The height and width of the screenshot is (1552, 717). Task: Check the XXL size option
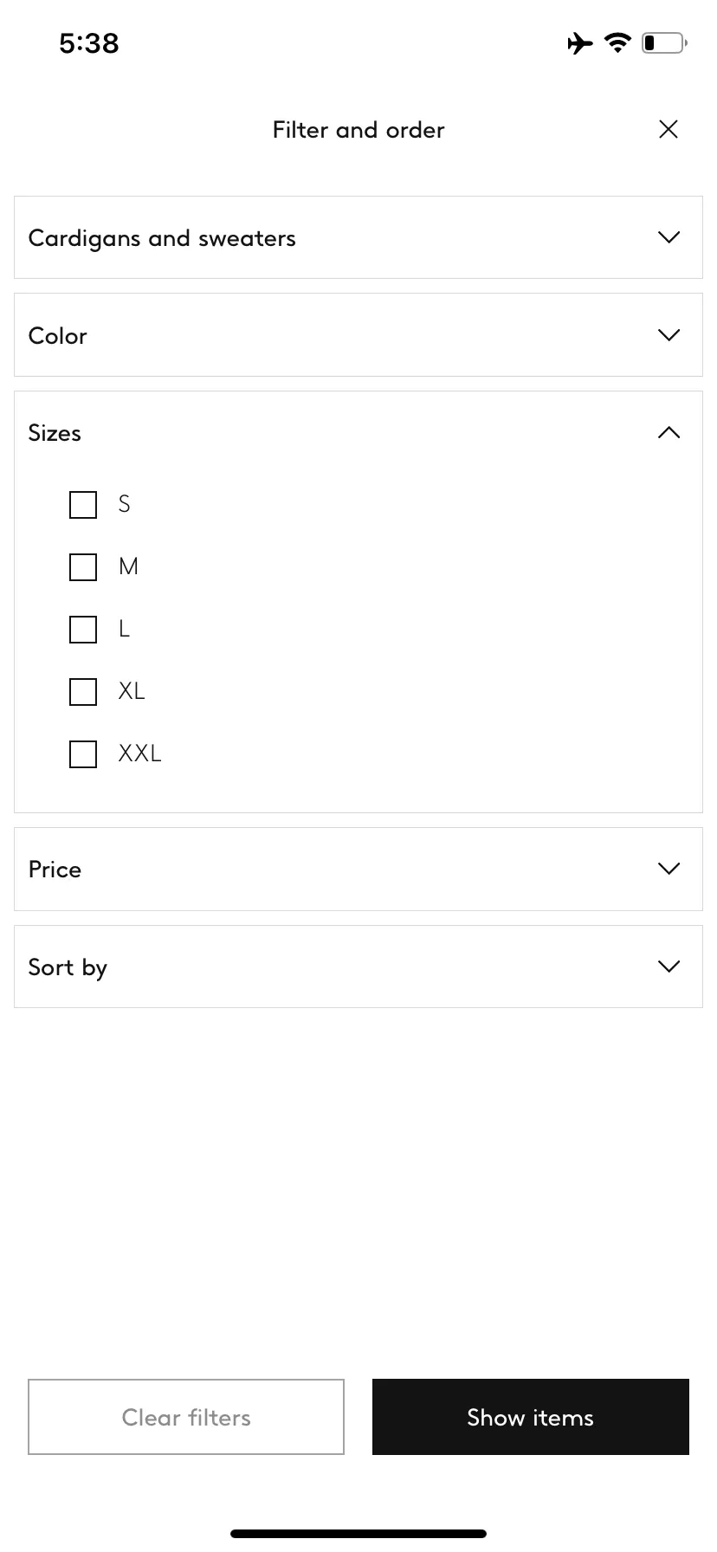83,754
